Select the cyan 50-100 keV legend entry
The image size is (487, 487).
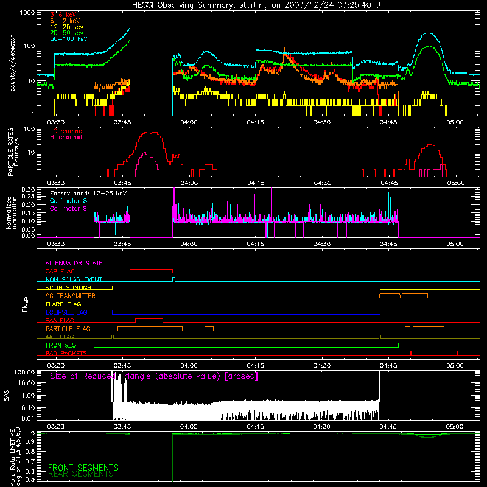point(69,39)
